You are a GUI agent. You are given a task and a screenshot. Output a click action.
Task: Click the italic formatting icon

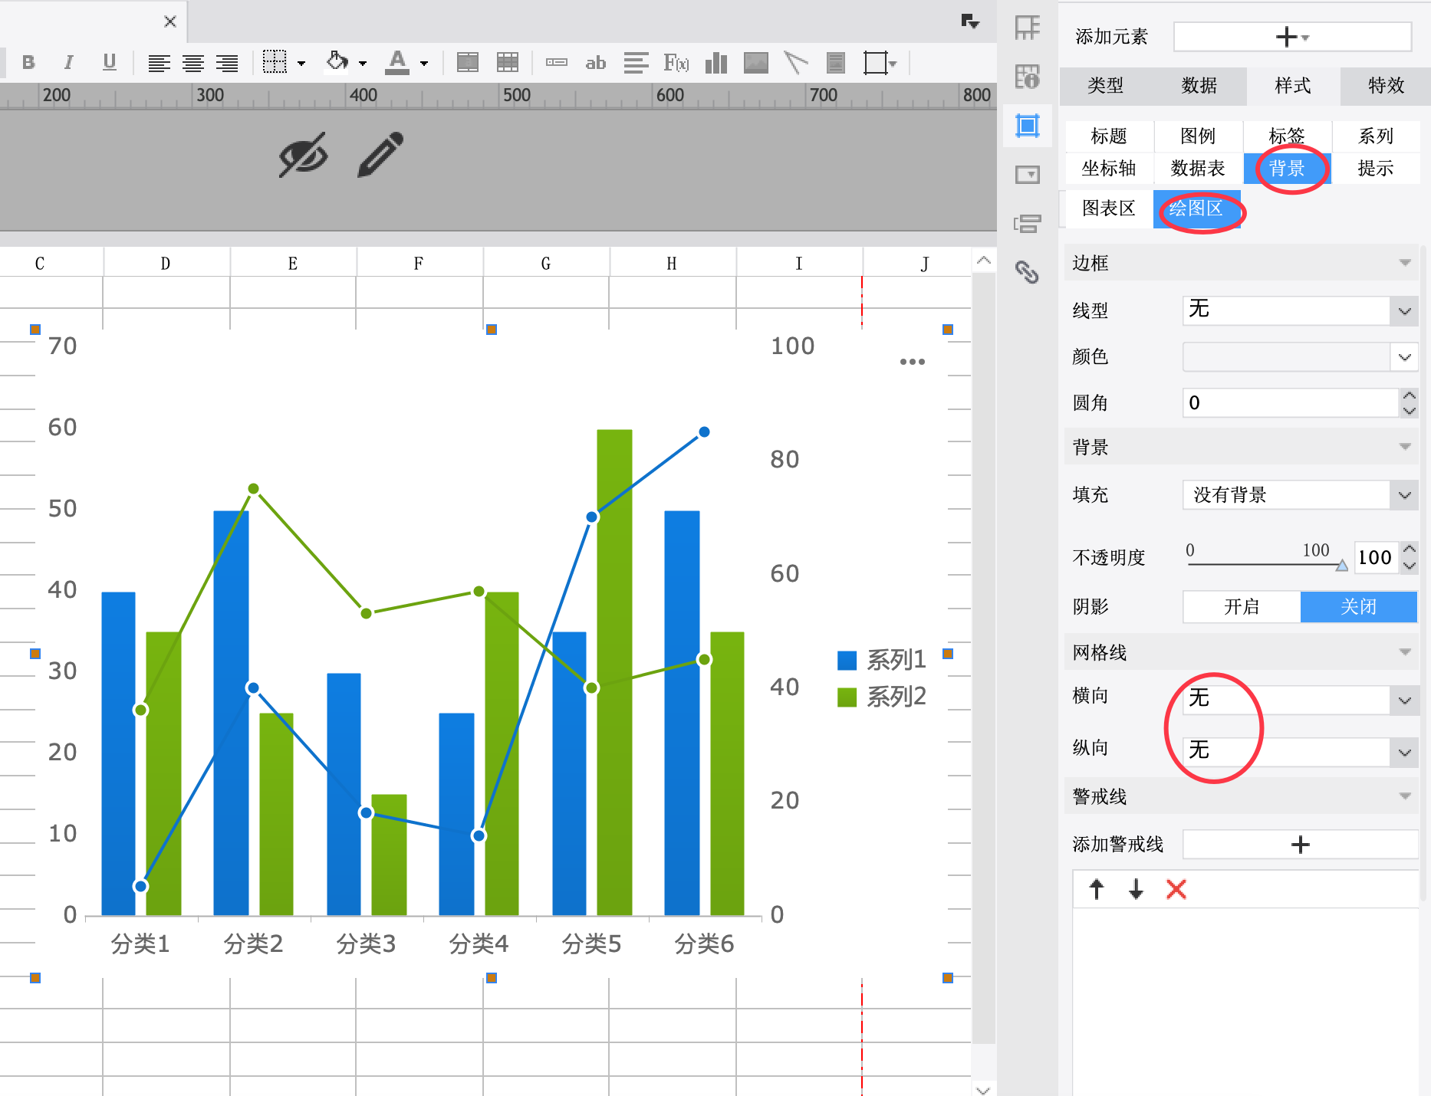pyautogui.click(x=69, y=63)
